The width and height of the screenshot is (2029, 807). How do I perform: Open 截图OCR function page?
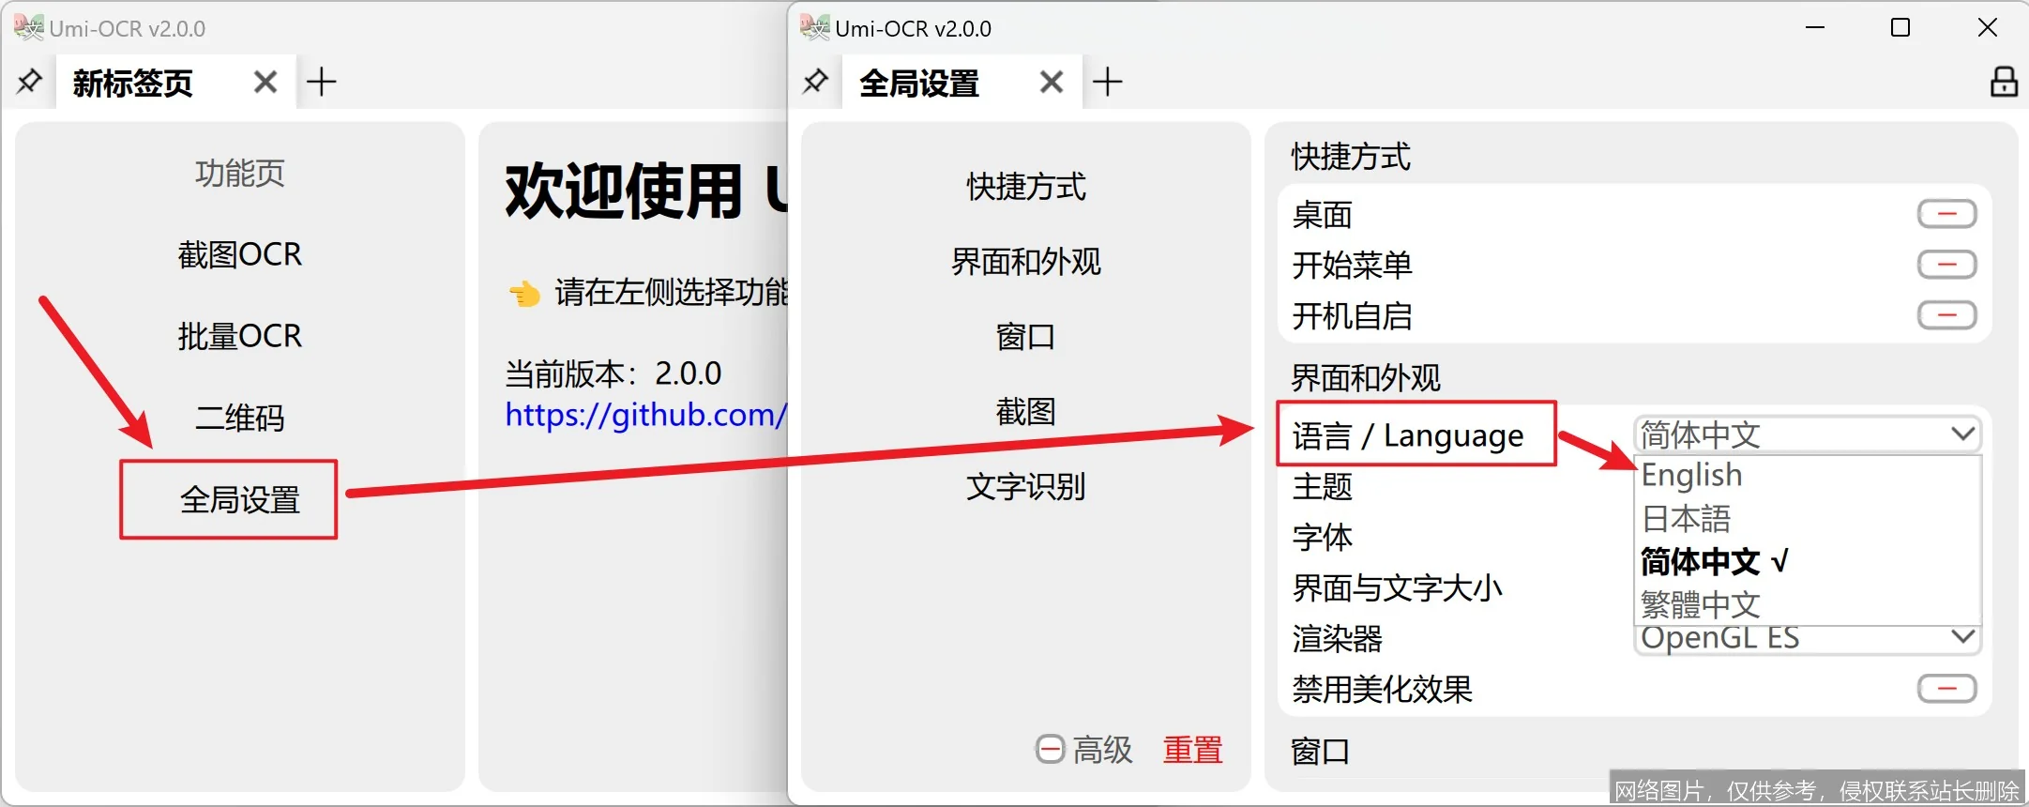[240, 254]
